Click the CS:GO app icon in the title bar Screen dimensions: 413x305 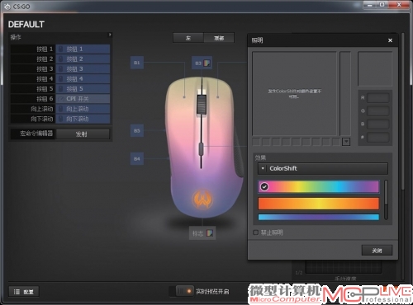tap(7, 7)
